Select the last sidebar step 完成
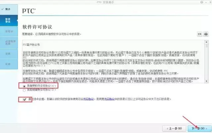This screenshot has height=133, width=212. point(9,64)
